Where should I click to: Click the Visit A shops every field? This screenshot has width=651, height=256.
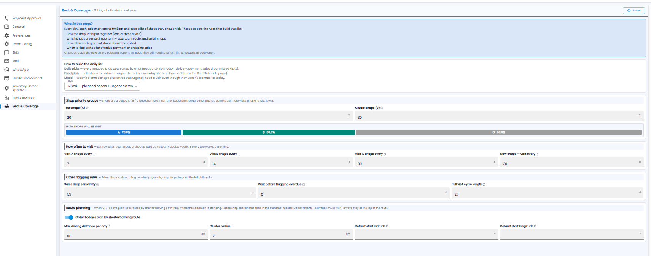[136, 162]
